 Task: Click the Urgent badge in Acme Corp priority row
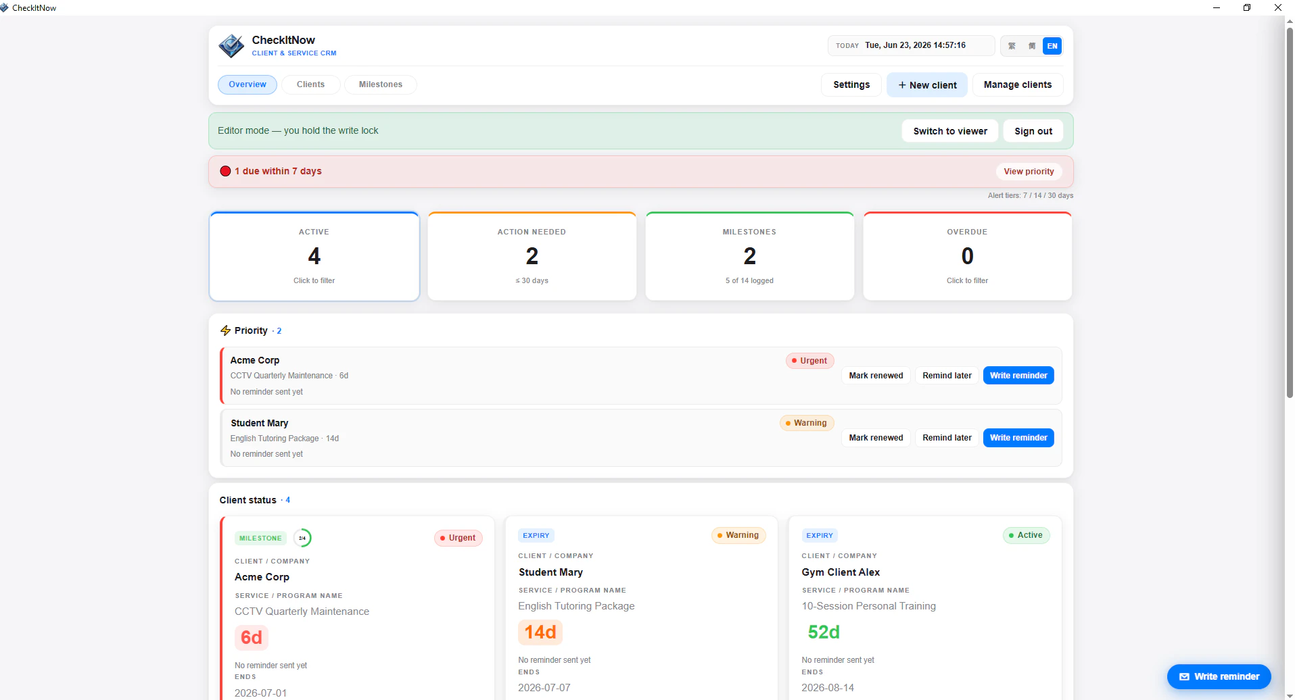(x=809, y=361)
